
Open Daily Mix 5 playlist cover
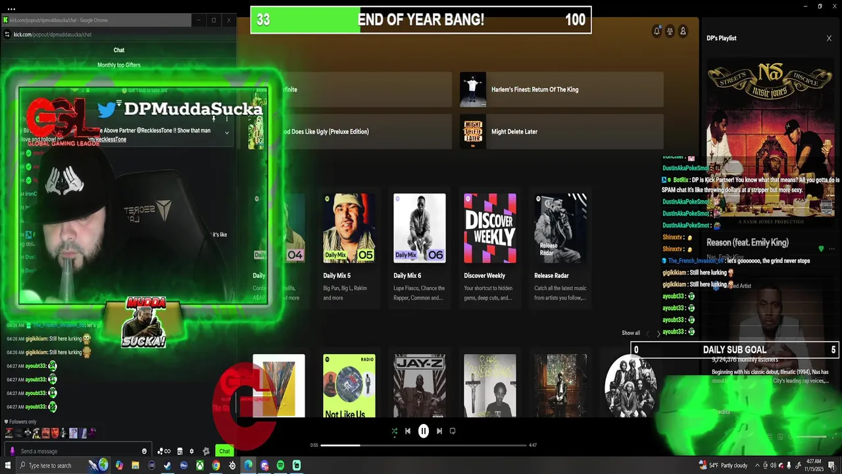[349, 228]
